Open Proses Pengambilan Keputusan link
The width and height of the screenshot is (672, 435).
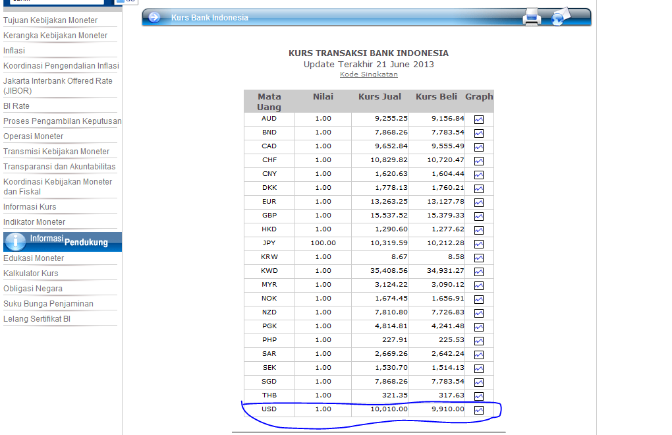[x=63, y=121]
